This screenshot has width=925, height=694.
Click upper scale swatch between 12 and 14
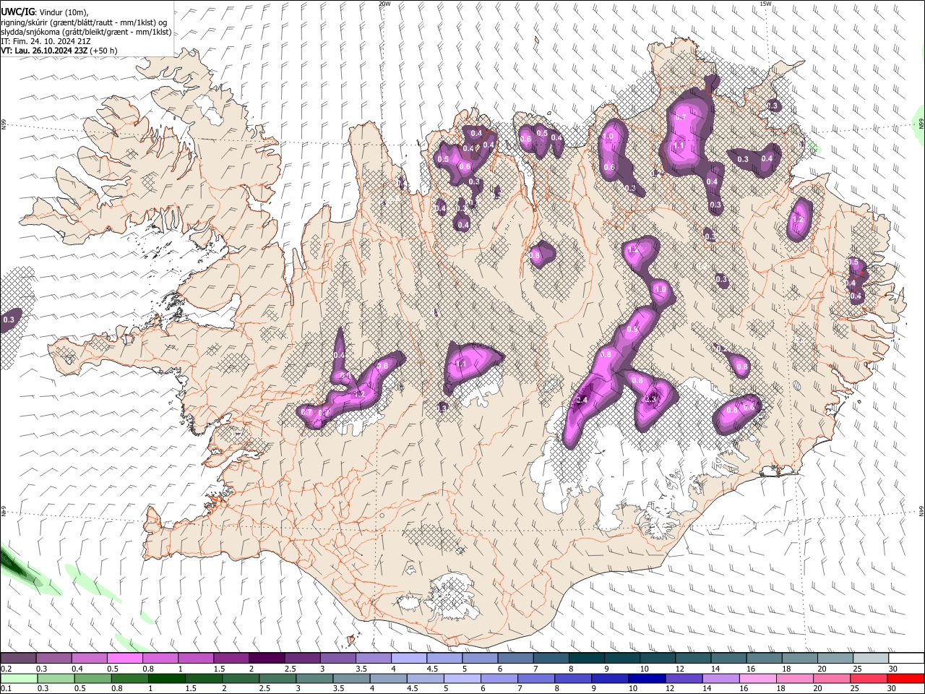point(693,659)
